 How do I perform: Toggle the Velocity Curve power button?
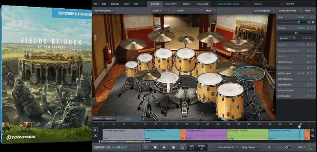(x=308, y=62)
